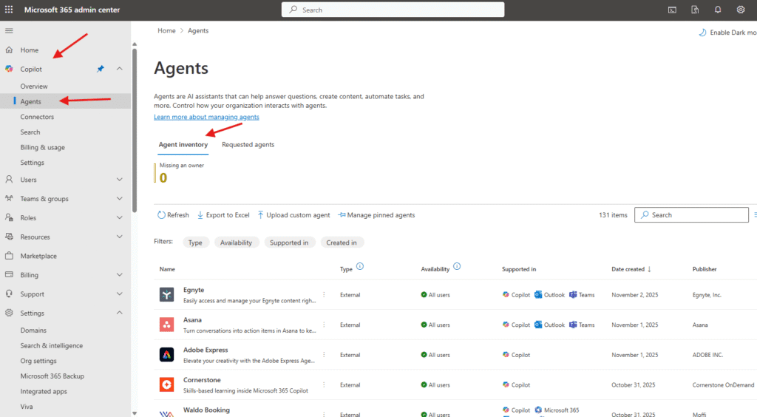Switch to the Requested agents tab
The image size is (757, 417).
coord(248,145)
